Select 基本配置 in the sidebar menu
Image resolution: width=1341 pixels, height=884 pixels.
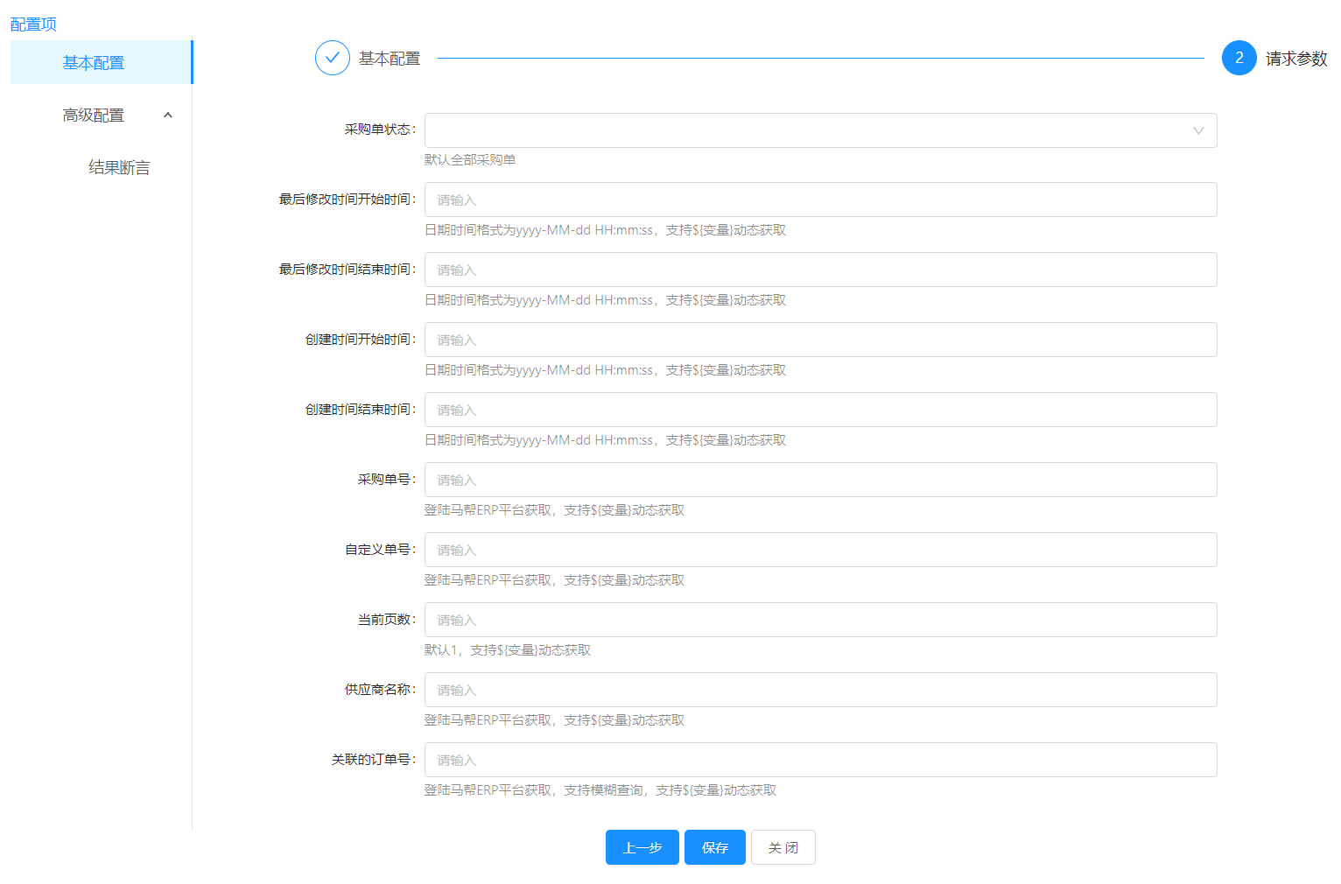point(94,63)
